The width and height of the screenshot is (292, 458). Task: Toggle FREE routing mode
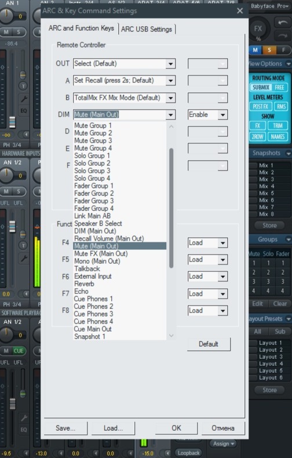279,88
